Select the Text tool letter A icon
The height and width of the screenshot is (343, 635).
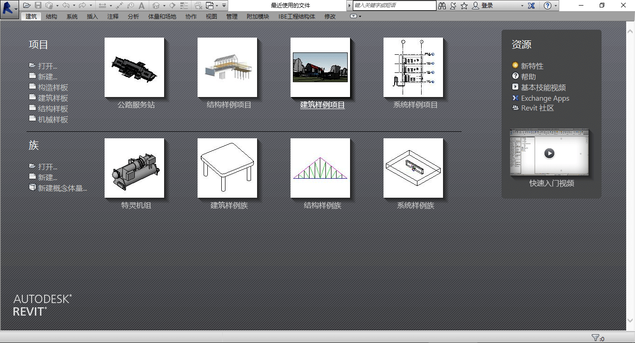[x=141, y=6]
